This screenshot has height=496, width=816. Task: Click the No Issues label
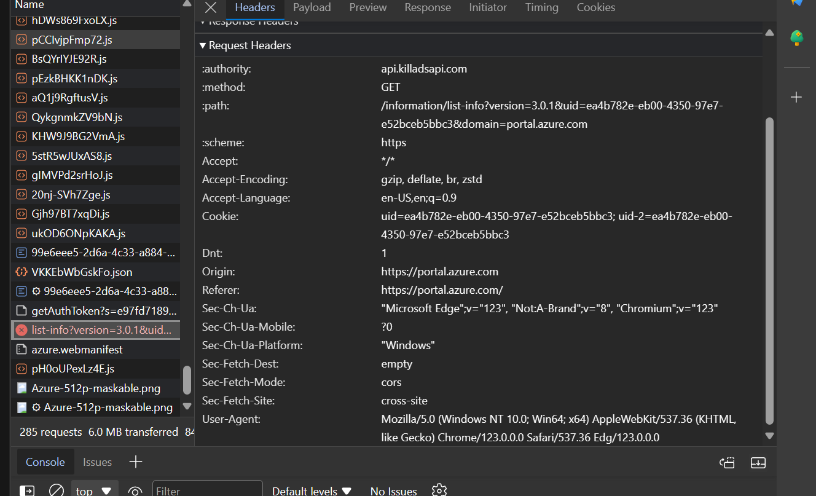tap(393, 491)
